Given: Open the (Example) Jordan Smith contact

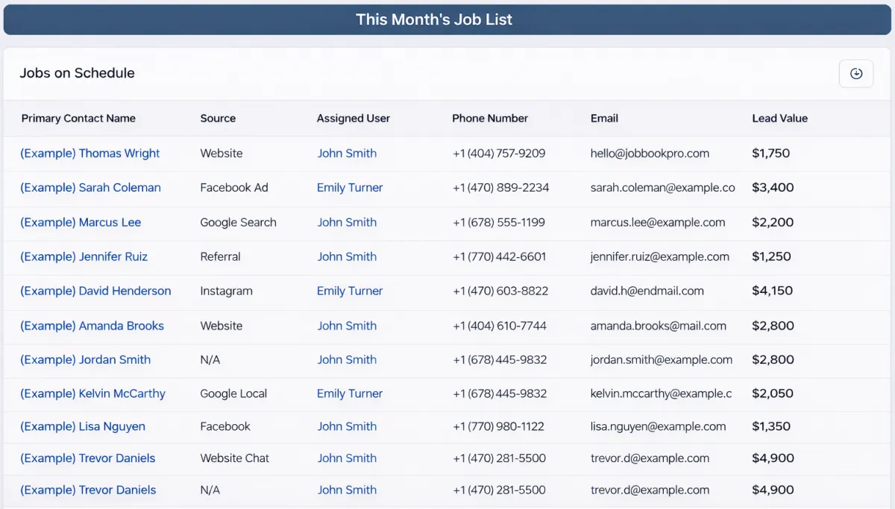Looking at the screenshot, I should (85, 359).
